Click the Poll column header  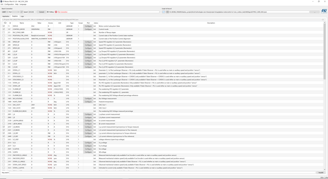5,23
